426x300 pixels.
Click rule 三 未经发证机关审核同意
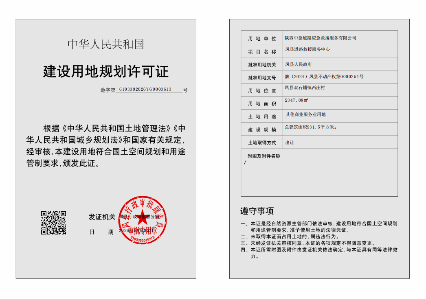(x=308, y=243)
